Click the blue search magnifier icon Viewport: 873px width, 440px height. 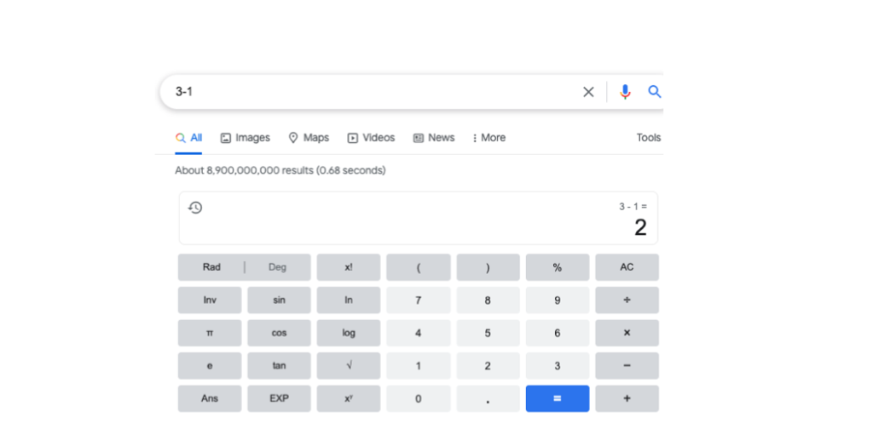tap(654, 92)
